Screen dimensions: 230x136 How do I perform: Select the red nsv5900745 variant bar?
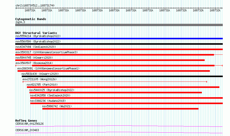[110, 60]
